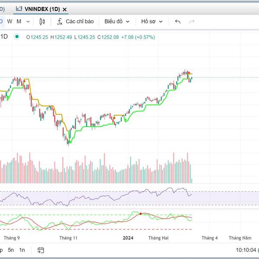Click the Tháng 9 time axis label

click(12, 238)
